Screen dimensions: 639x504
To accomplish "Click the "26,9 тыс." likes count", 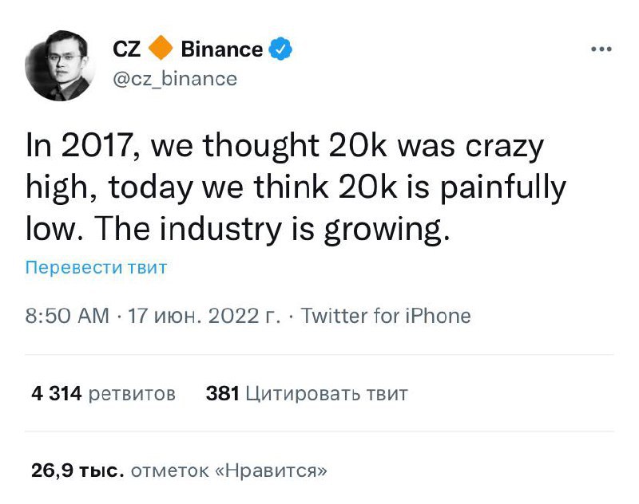I will pyautogui.click(x=77, y=471).
